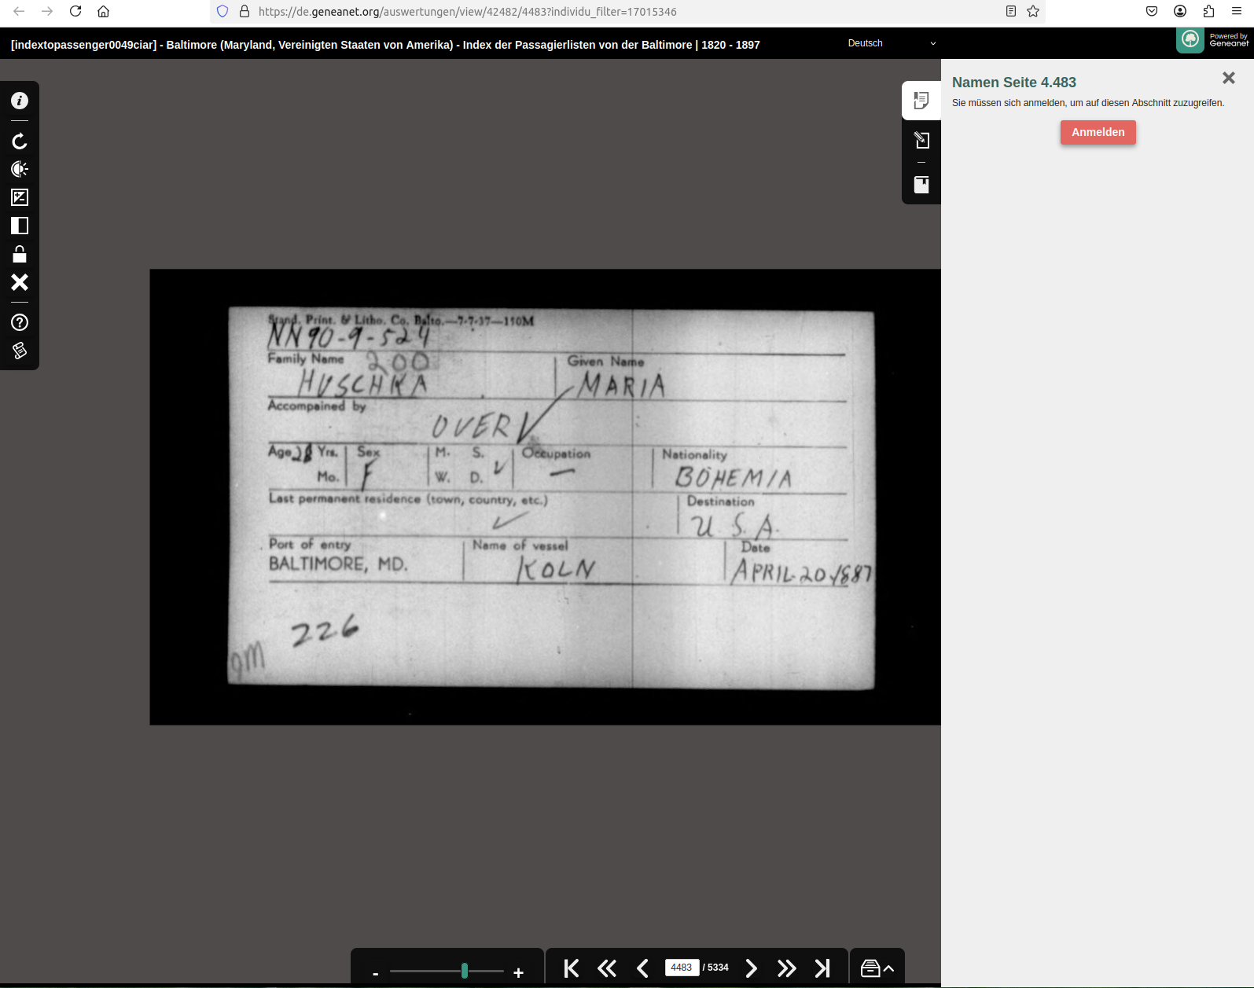
Task: Open the exposure plus/minus adjustment tool
Action: pyautogui.click(x=20, y=197)
